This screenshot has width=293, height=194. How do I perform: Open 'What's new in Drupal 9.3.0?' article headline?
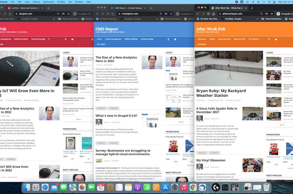116,116
